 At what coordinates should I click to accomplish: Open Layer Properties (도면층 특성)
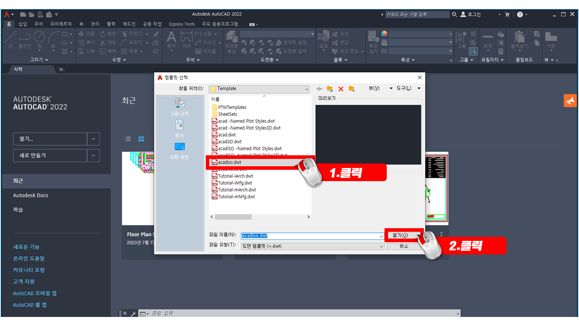pyautogui.click(x=232, y=42)
